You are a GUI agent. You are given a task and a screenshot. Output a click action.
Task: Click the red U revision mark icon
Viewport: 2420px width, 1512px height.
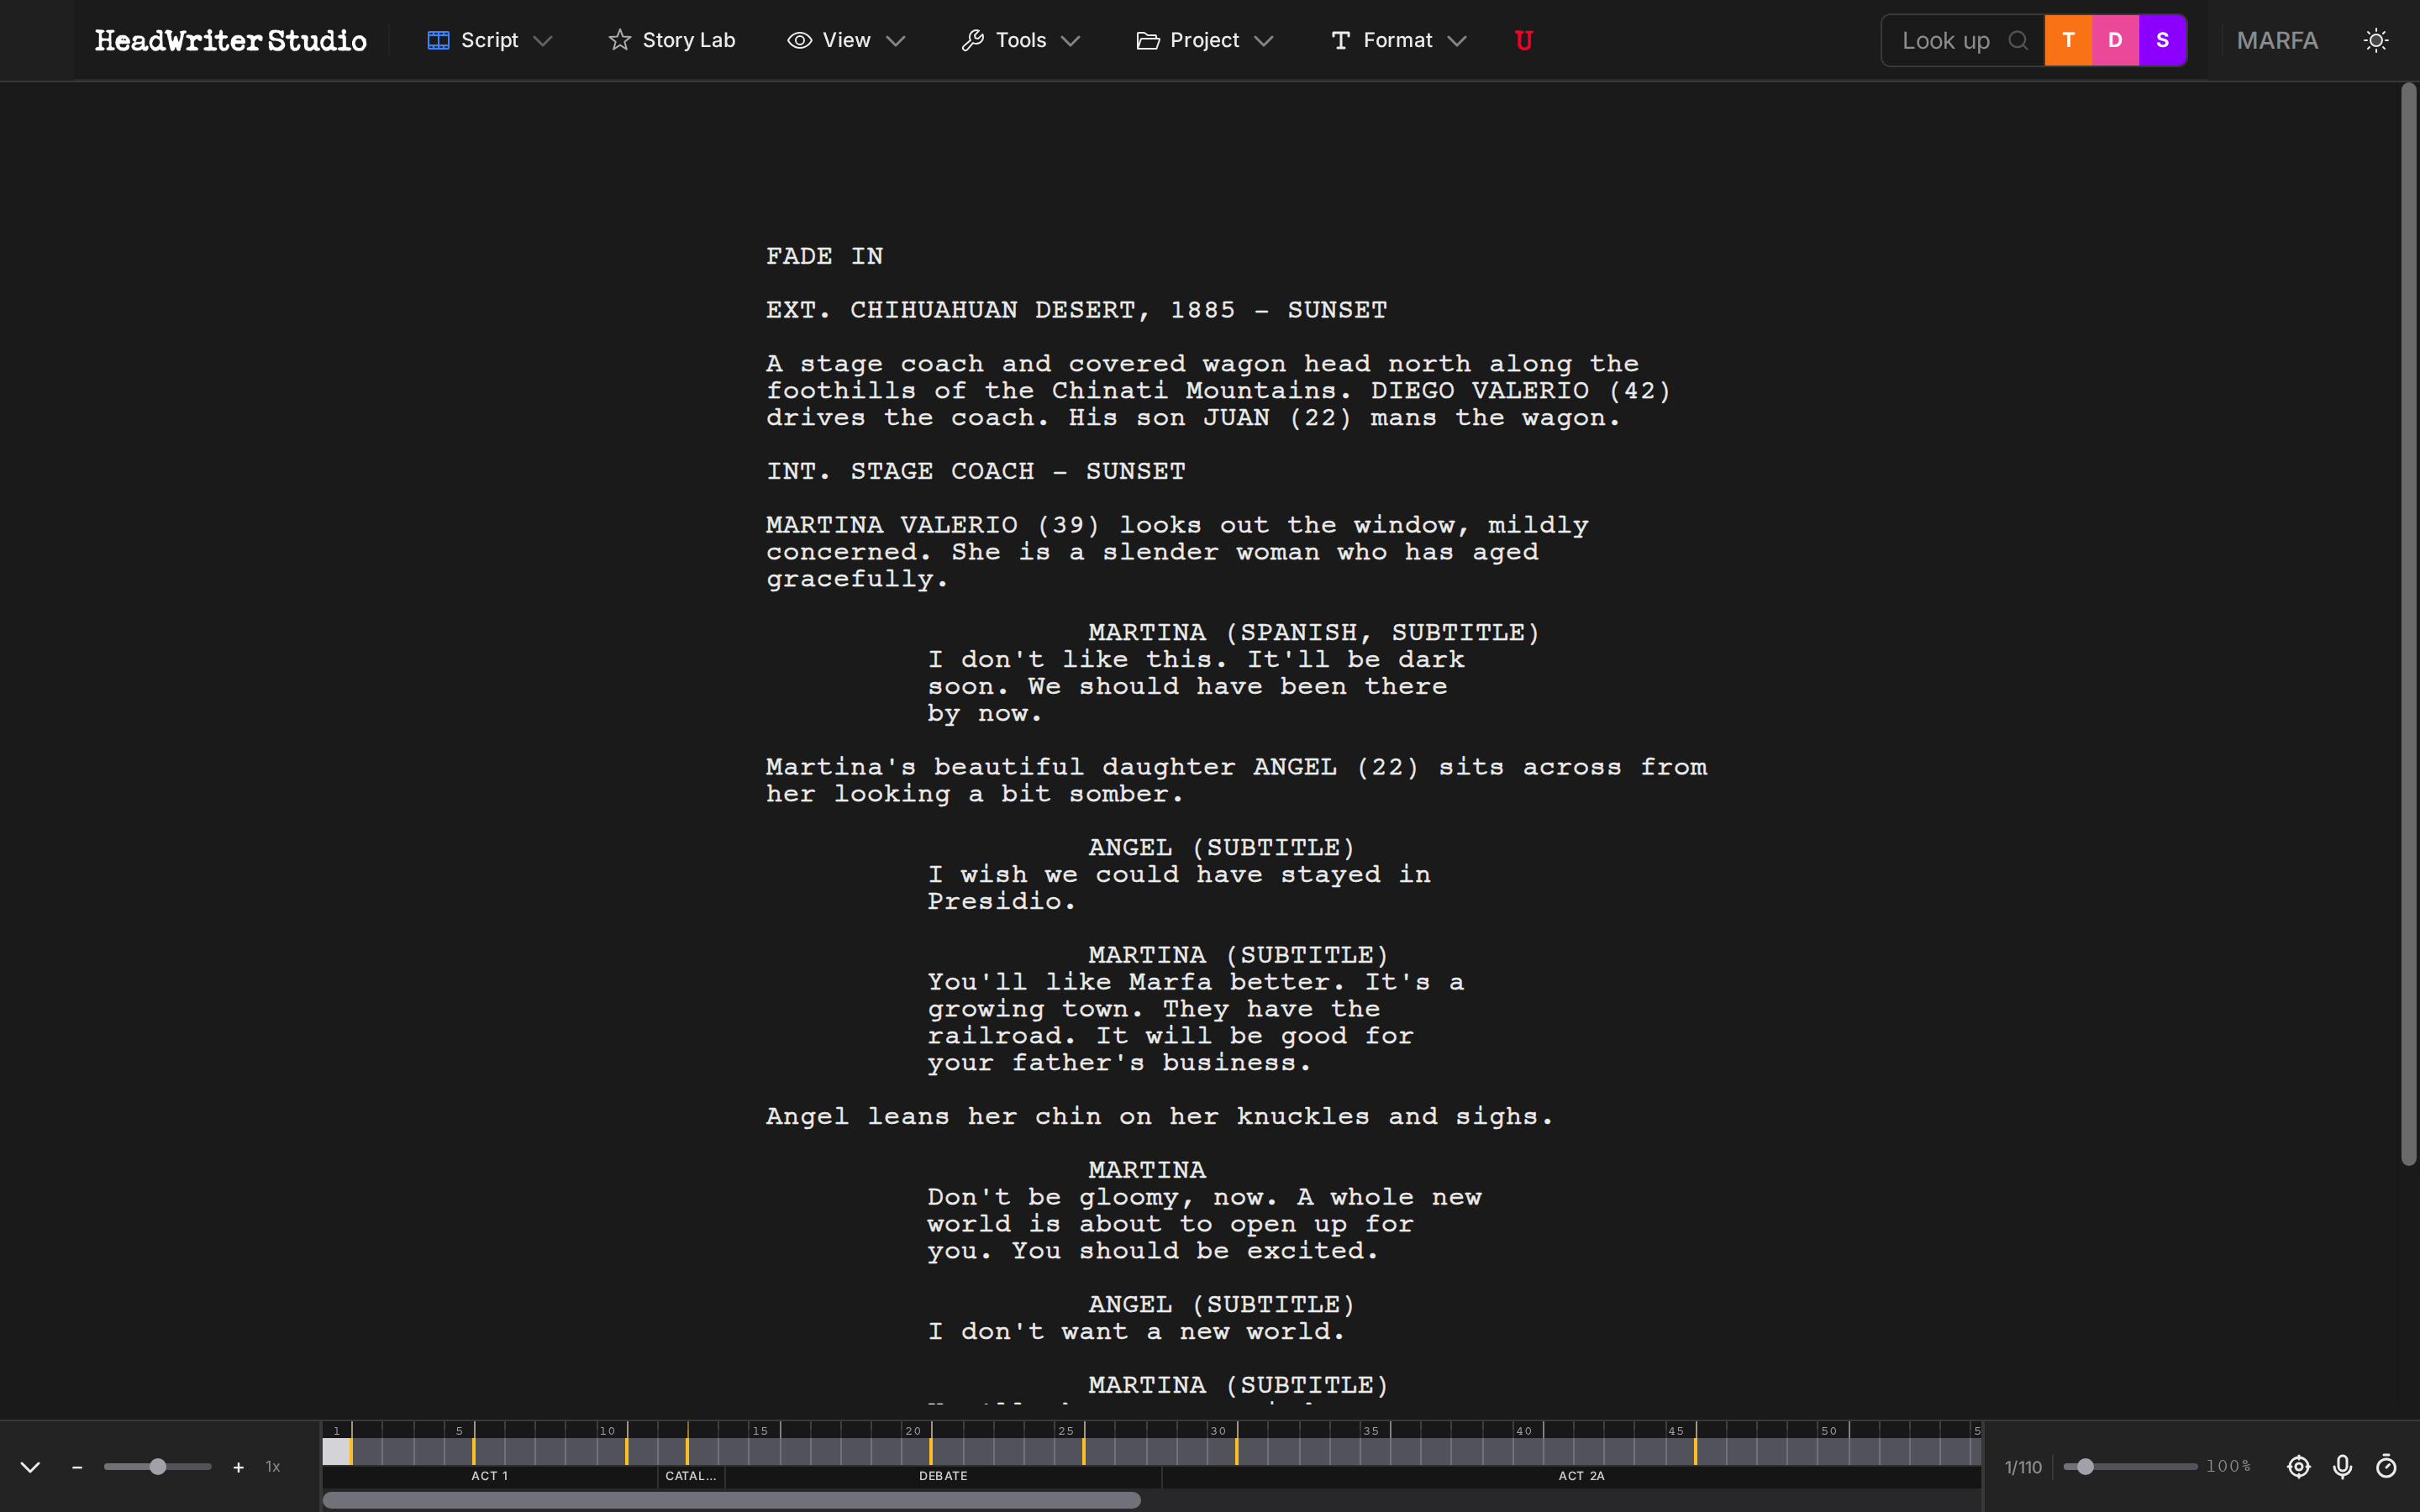point(1524,40)
